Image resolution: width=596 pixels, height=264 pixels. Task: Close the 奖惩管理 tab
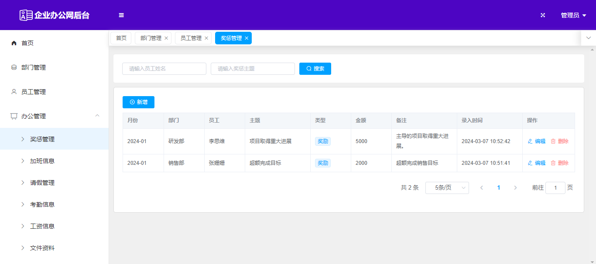[247, 38]
